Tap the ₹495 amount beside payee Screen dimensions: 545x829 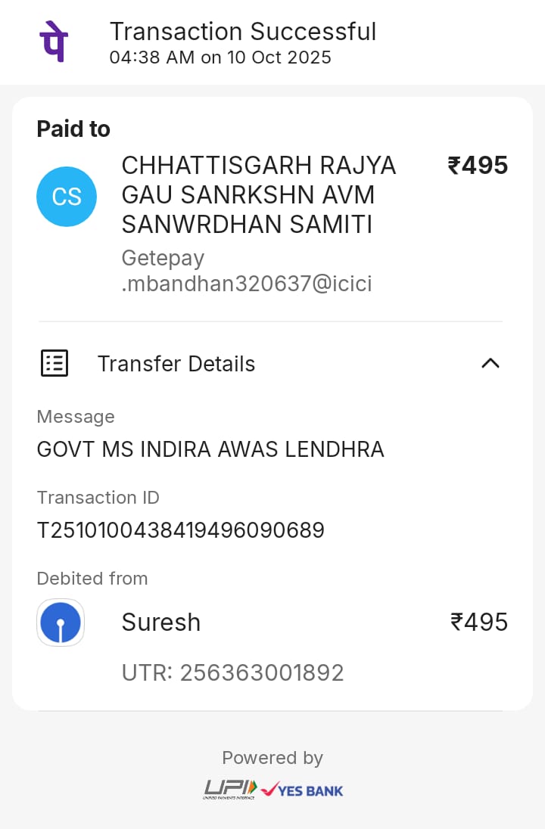pos(478,165)
